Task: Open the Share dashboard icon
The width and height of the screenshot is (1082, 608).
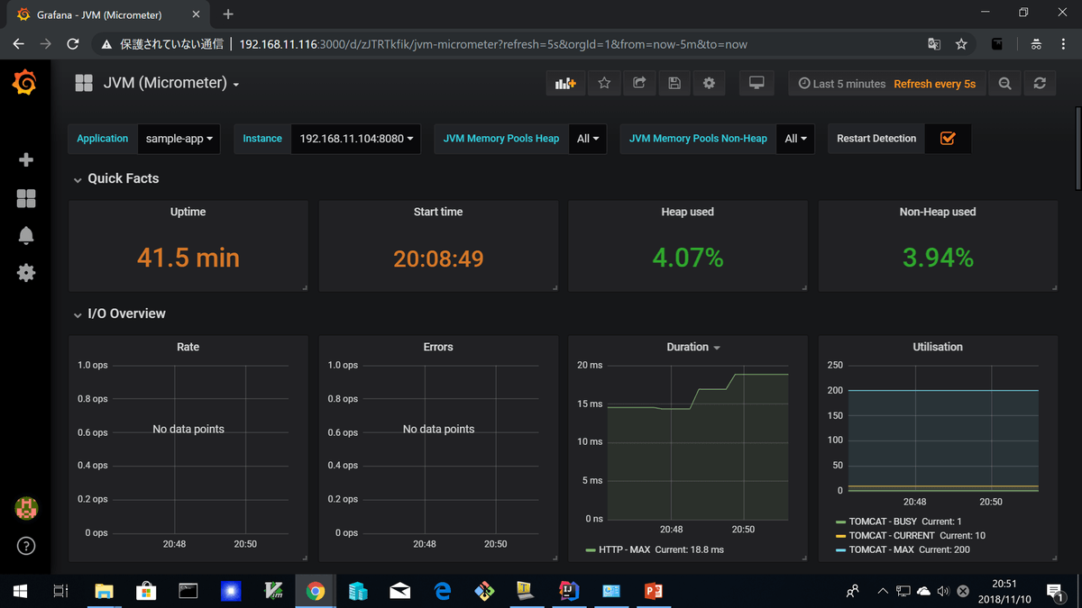Action: pos(639,83)
